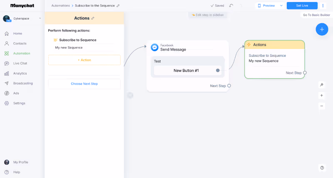
Task: Open the Settings gear icon
Action: tap(7, 103)
